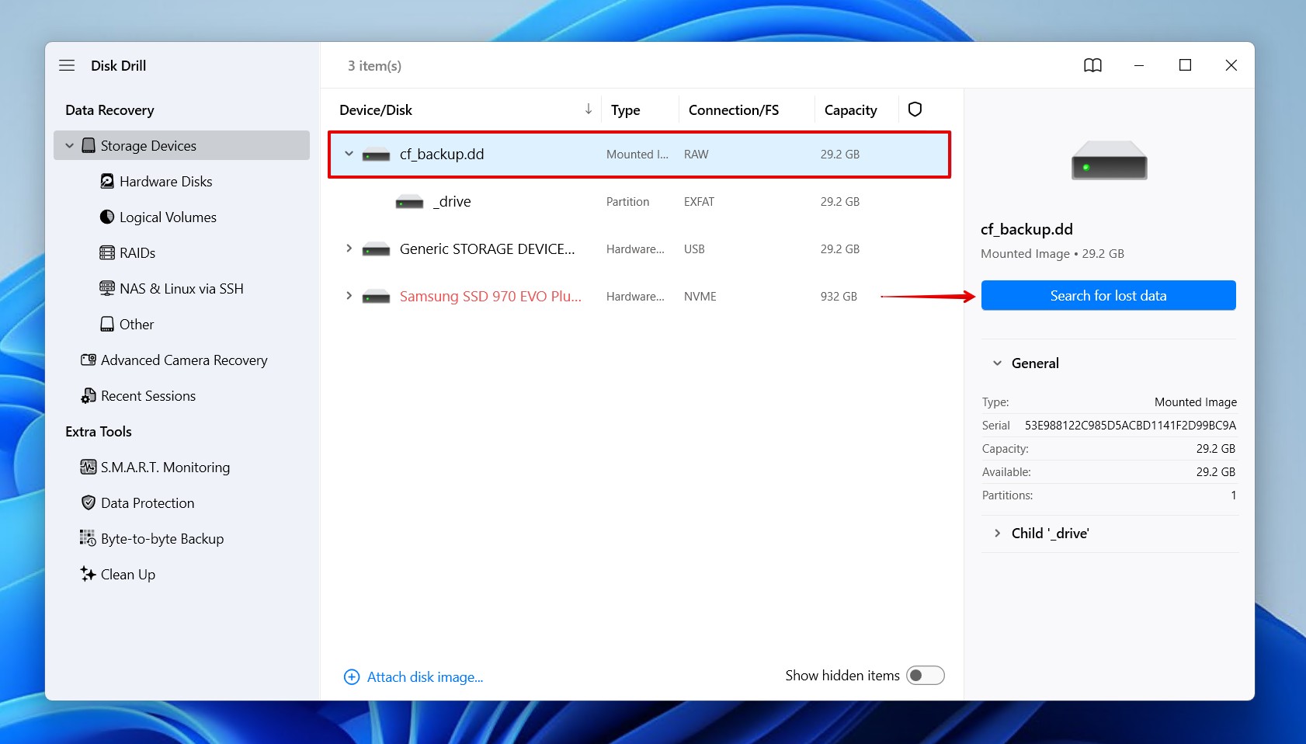This screenshot has width=1306, height=744.
Task: Launch S.M.A.R.T. Monitoring tool
Action: coord(165,468)
